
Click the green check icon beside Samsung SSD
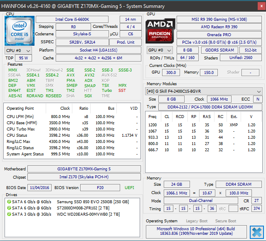tap(9, 202)
